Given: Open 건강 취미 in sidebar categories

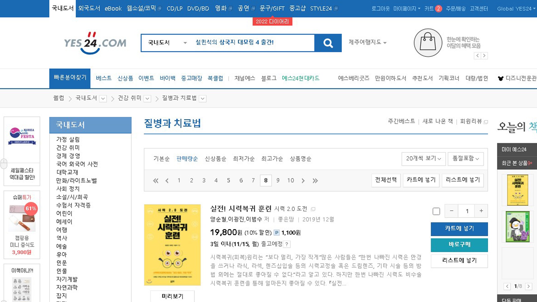Looking at the screenshot, I should point(68,148).
